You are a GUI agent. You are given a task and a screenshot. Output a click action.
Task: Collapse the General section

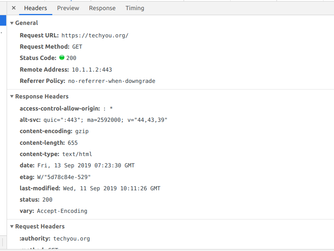pyautogui.click(x=11, y=23)
